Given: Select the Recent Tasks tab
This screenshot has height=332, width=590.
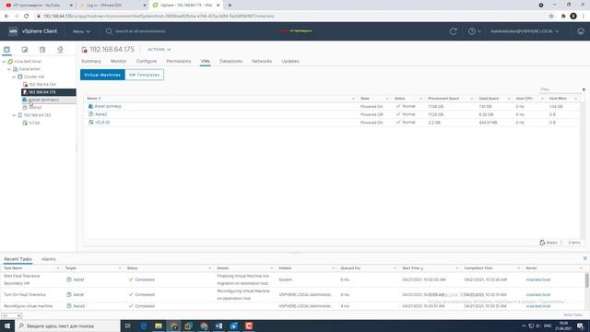Looking at the screenshot, I should click(18, 259).
